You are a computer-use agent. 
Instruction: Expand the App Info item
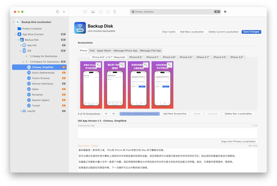point(20,45)
